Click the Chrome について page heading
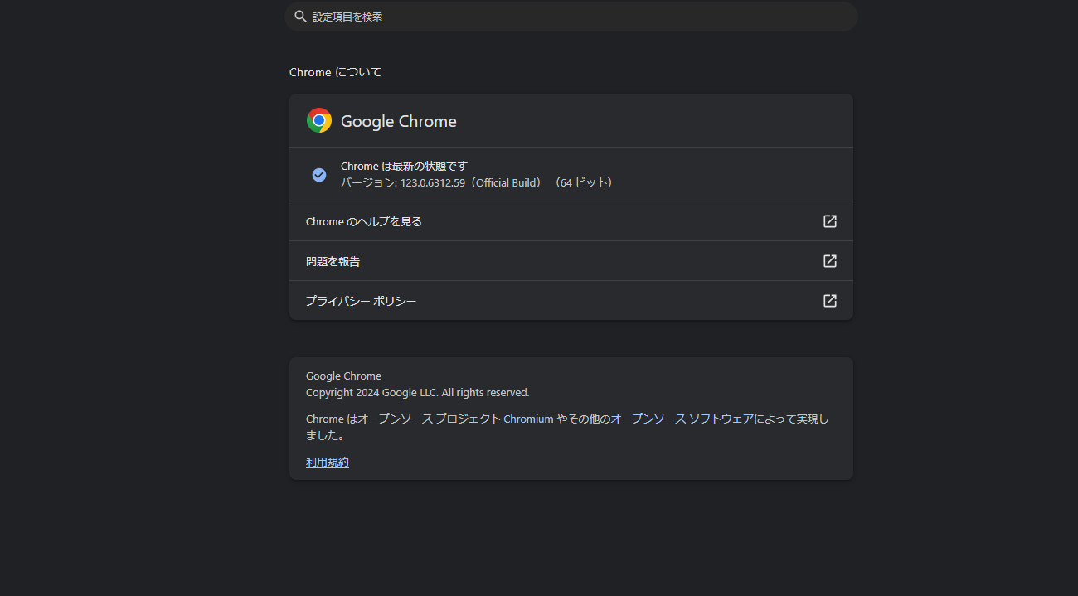This screenshot has width=1078, height=596. click(x=336, y=72)
